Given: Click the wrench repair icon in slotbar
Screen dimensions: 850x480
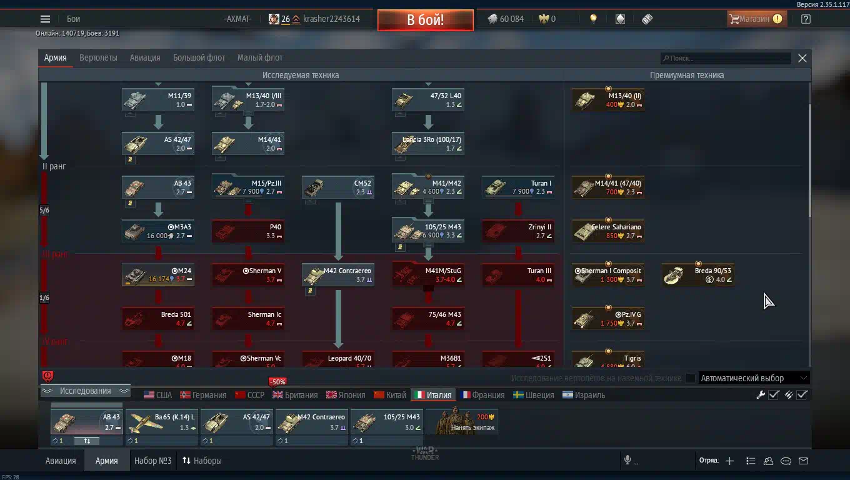Looking at the screenshot, I should pyautogui.click(x=761, y=394).
